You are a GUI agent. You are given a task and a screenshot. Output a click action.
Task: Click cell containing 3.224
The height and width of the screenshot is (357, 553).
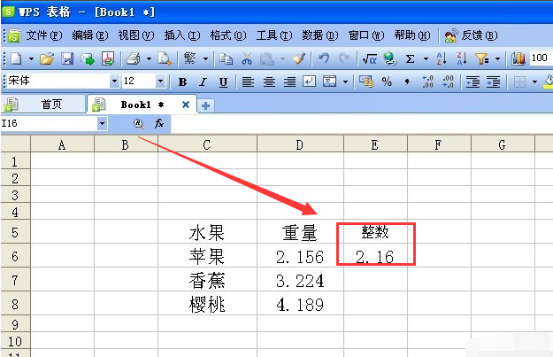tap(300, 281)
